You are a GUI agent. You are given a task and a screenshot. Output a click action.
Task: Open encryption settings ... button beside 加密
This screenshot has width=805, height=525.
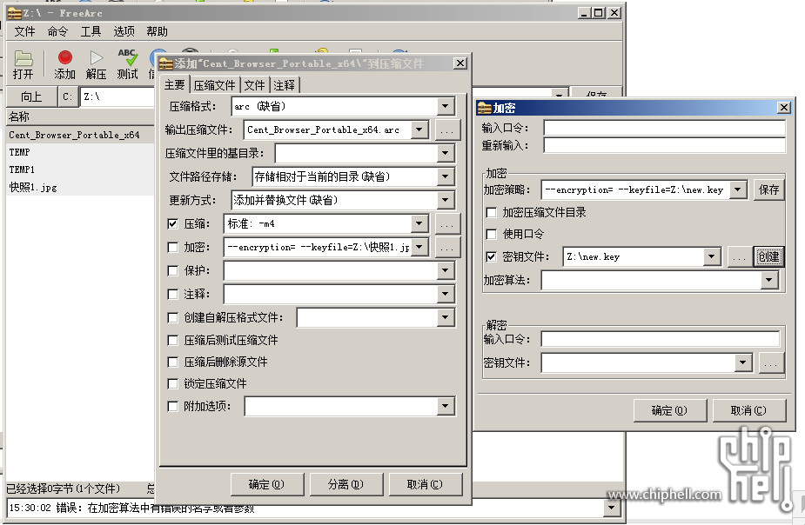[447, 248]
